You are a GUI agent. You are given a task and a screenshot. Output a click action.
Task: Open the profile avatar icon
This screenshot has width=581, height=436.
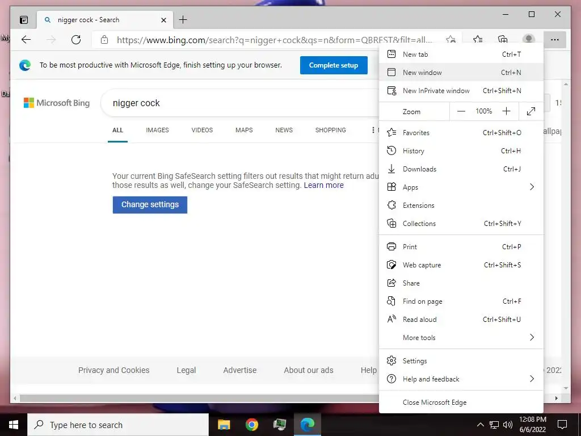point(528,39)
